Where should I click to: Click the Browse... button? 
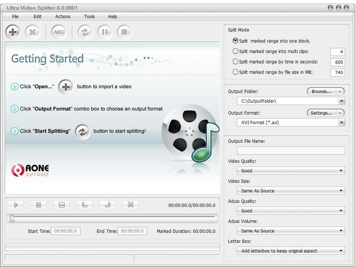pos(322,92)
